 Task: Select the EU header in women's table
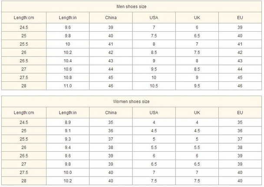[x=240, y=113]
